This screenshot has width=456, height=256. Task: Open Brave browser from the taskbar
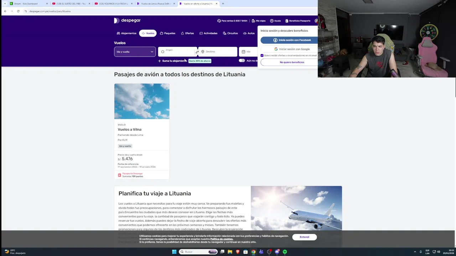238,252
